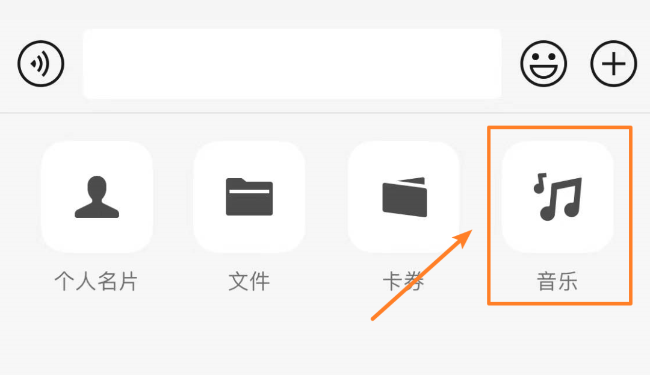Select the 卡券 wallet icon
The image size is (650, 375).
[x=404, y=197]
